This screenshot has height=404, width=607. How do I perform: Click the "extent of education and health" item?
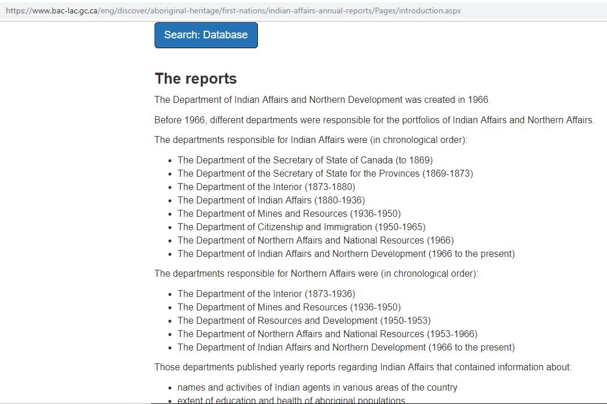click(x=291, y=400)
